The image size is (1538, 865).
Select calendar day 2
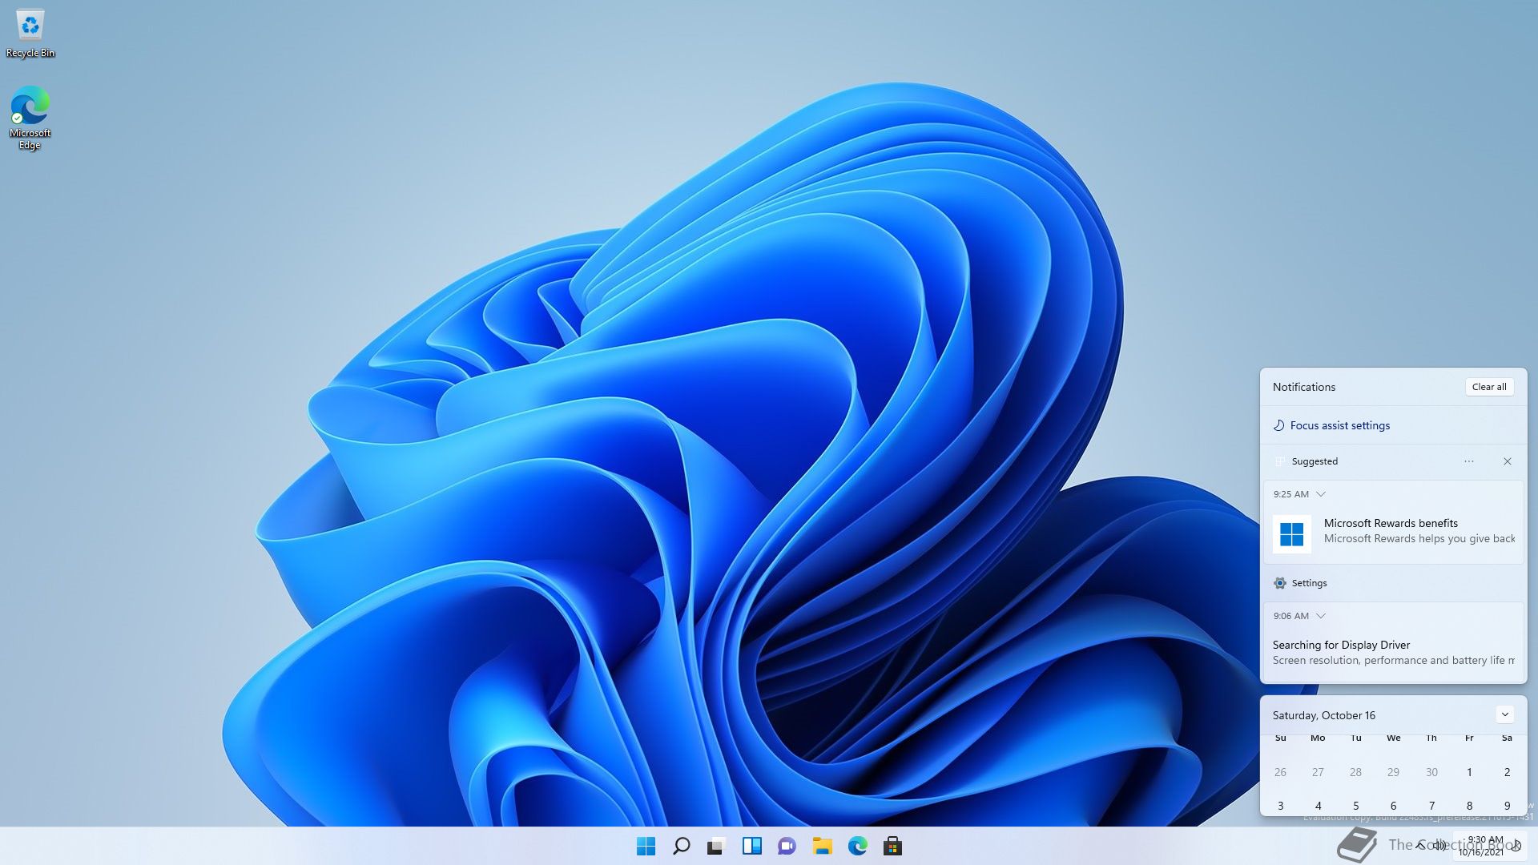tap(1507, 772)
